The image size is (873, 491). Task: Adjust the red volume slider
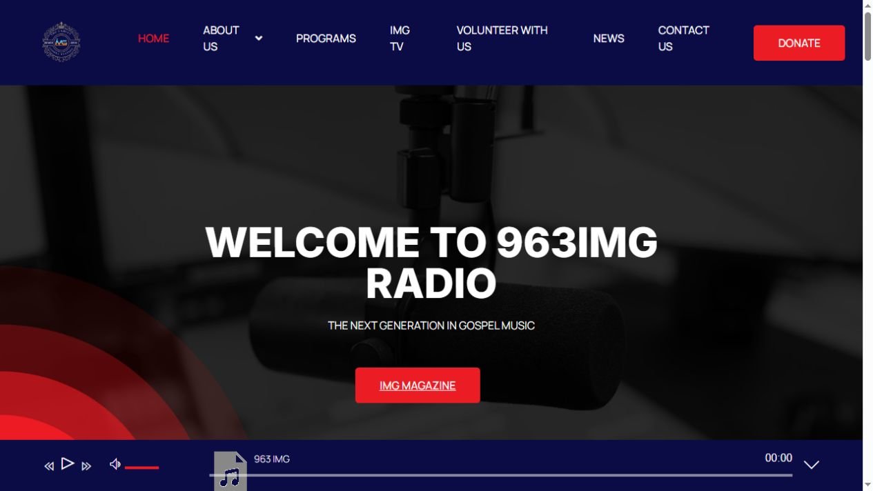[141, 468]
